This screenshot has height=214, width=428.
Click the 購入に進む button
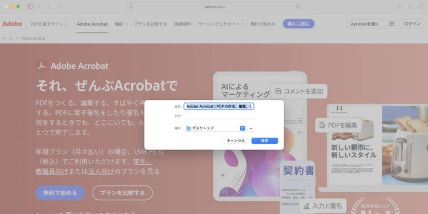[298, 24]
